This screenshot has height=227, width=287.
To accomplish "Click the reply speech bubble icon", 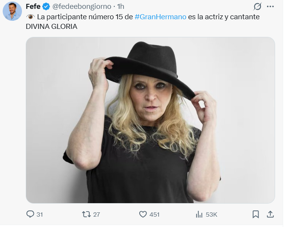I will click(30, 214).
